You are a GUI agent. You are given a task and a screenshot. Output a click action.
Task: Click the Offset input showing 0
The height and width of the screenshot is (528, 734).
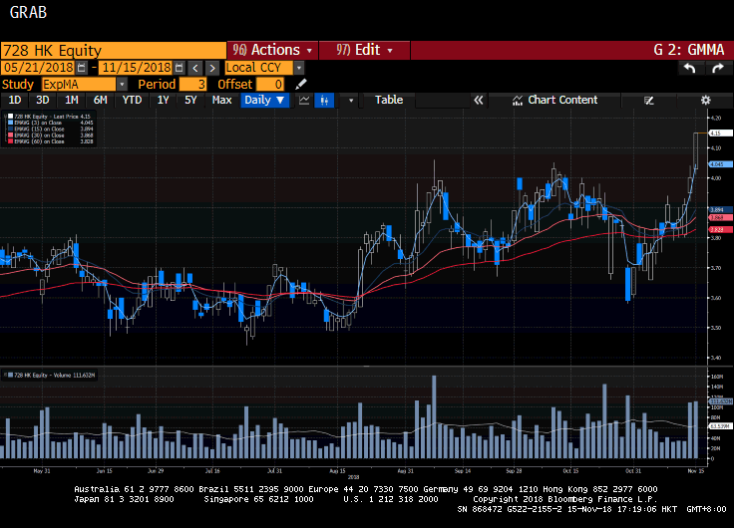pyautogui.click(x=270, y=84)
